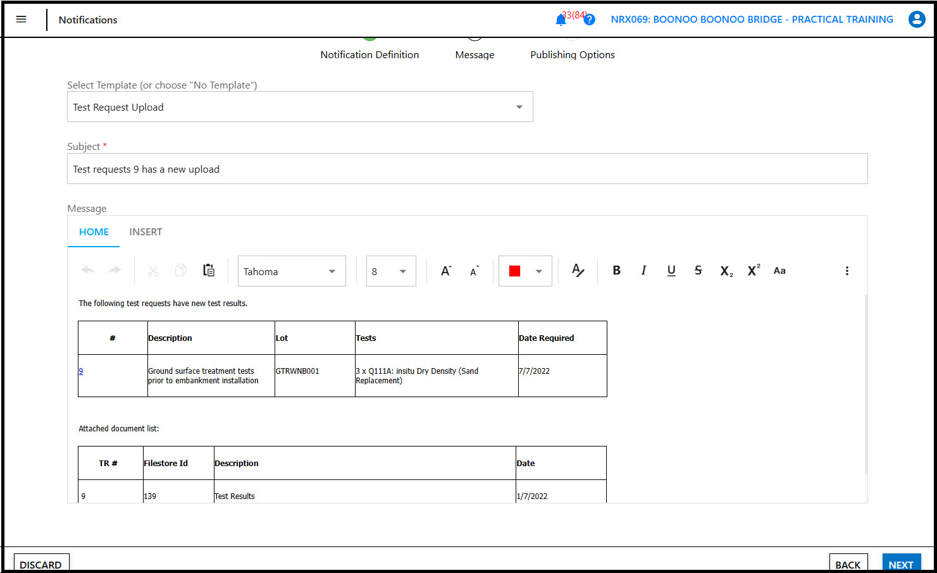Toggle underline formatting
Screen dimensions: 937x573
pyautogui.click(x=671, y=271)
